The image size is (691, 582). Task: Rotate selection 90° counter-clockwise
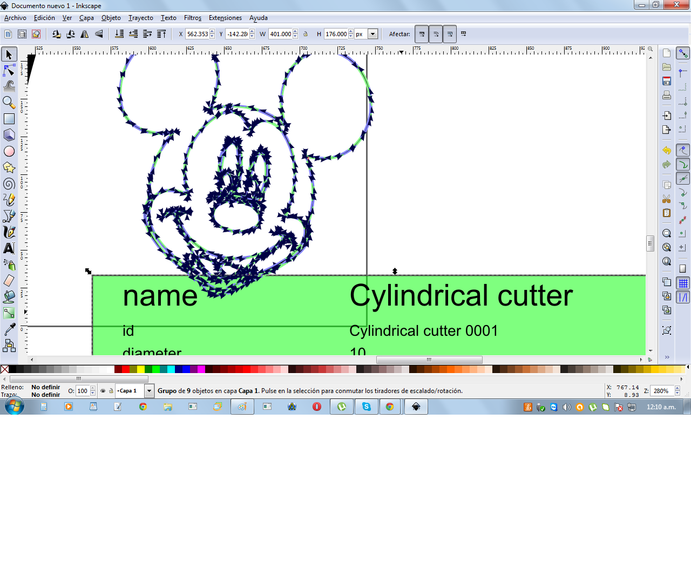point(57,34)
